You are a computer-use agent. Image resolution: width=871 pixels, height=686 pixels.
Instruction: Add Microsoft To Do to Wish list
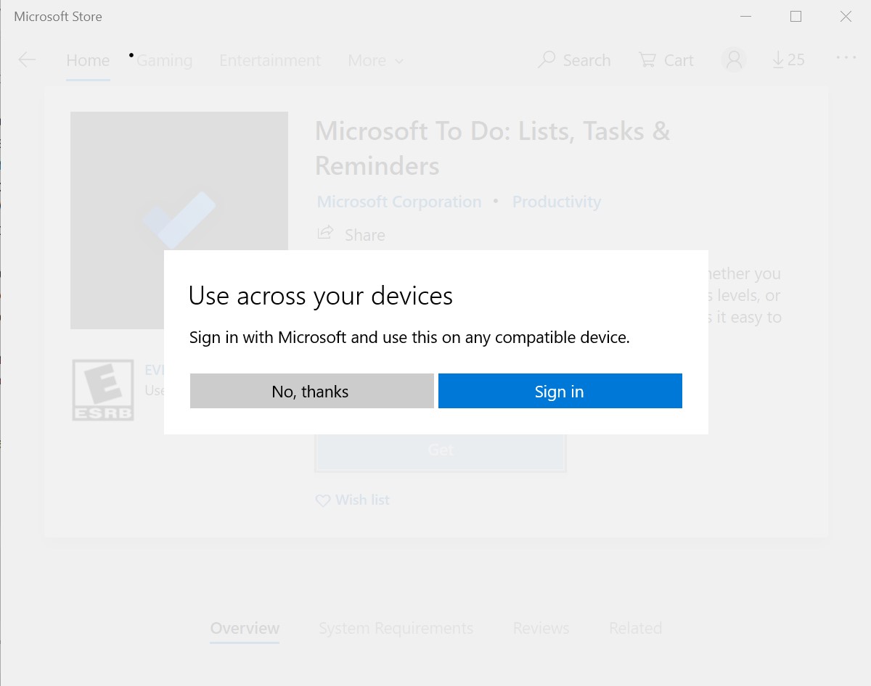tap(352, 500)
